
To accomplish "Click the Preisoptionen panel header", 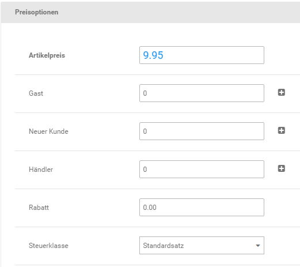I will tap(150, 12).
